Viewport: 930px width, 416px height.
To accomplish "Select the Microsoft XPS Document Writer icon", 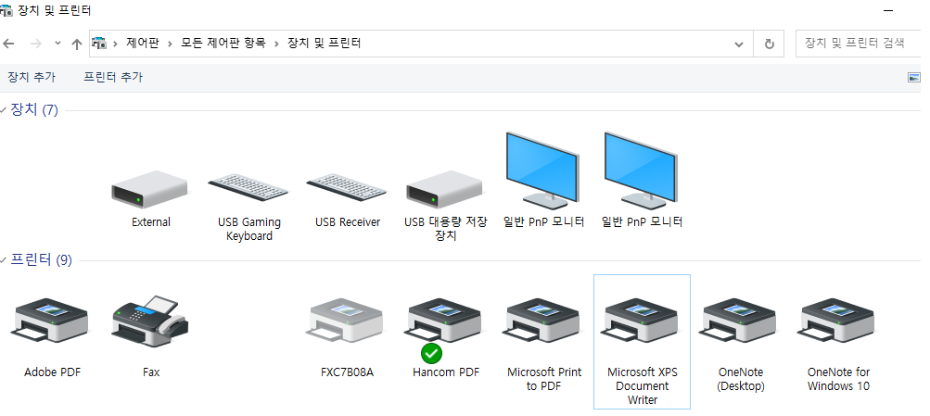I will pyautogui.click(x=642, y=321).
